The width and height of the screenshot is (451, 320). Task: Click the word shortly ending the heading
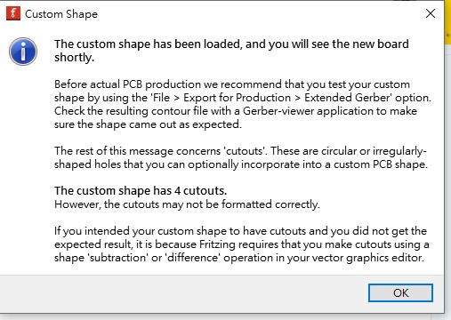coord(74,58)
